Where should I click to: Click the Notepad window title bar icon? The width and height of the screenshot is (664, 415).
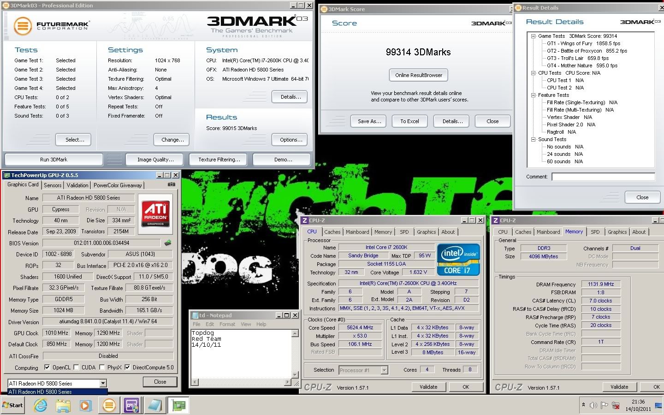[x=195, y=315]
